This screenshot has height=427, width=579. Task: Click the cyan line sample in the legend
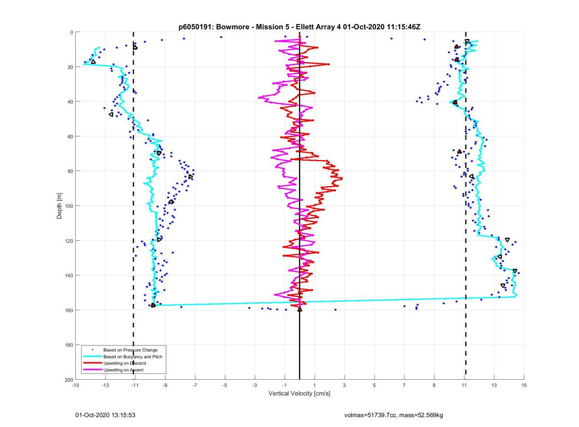92,357
